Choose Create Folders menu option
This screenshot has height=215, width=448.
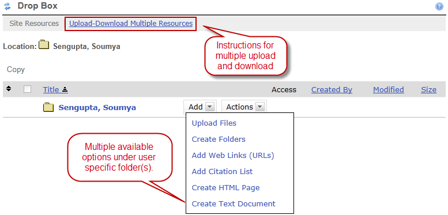(219, 139)
